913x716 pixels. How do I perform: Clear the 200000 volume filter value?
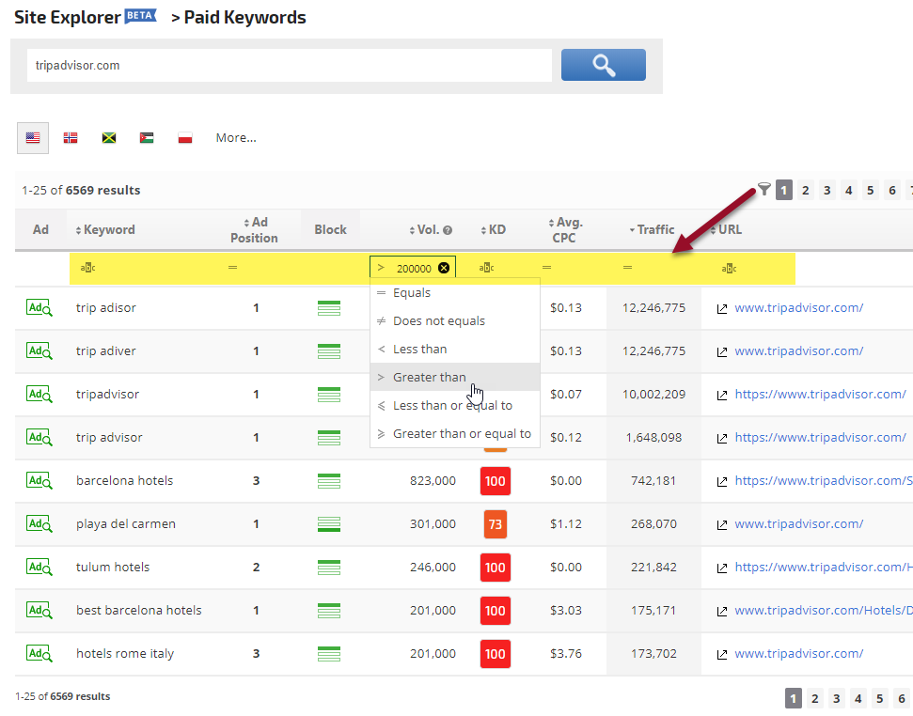coord(444,268)
